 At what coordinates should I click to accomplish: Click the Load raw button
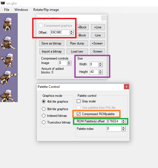(77, 51)
